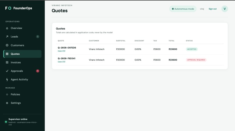
Task: Open the Overview page
Action: [x=22, y=28]
